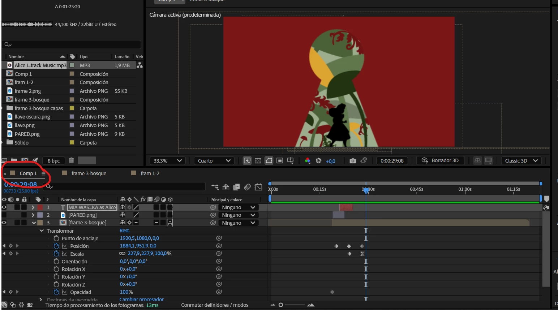Click the Escala stopwatch icon
This screenshot has width=558, height=310.
[56, 254]
